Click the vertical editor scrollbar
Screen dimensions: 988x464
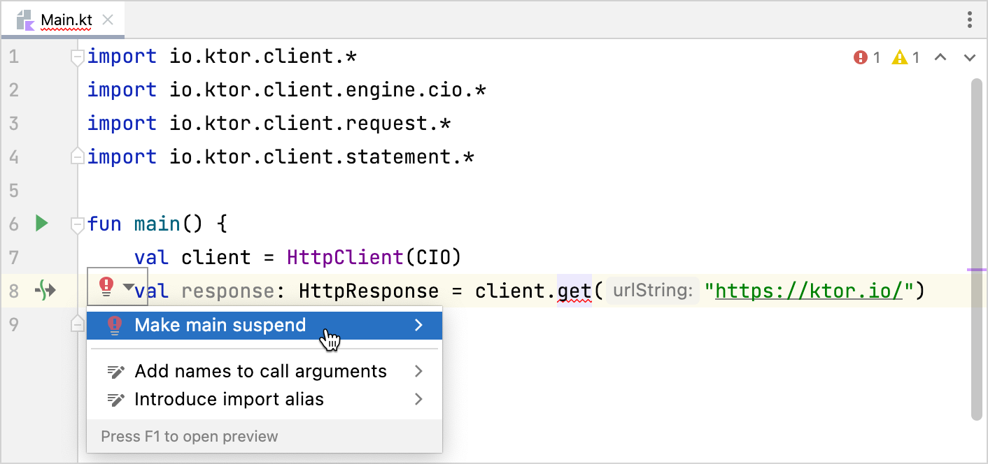(977, 245)
